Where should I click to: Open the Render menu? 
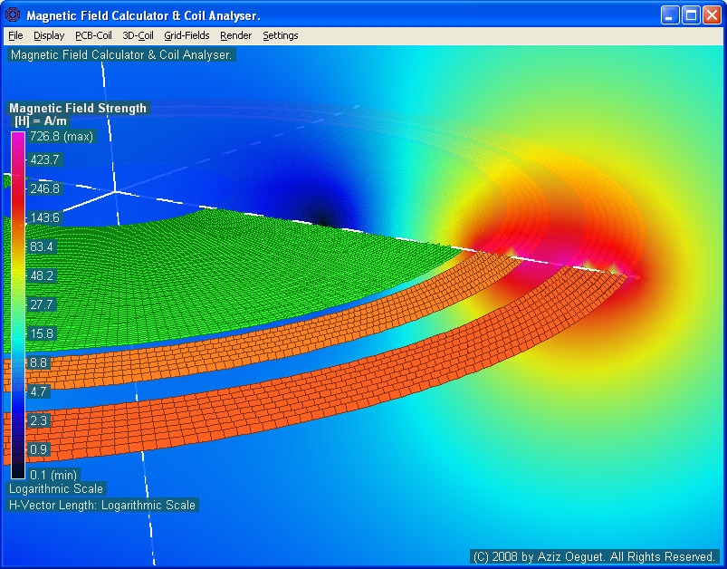click(x=235, y=35)
